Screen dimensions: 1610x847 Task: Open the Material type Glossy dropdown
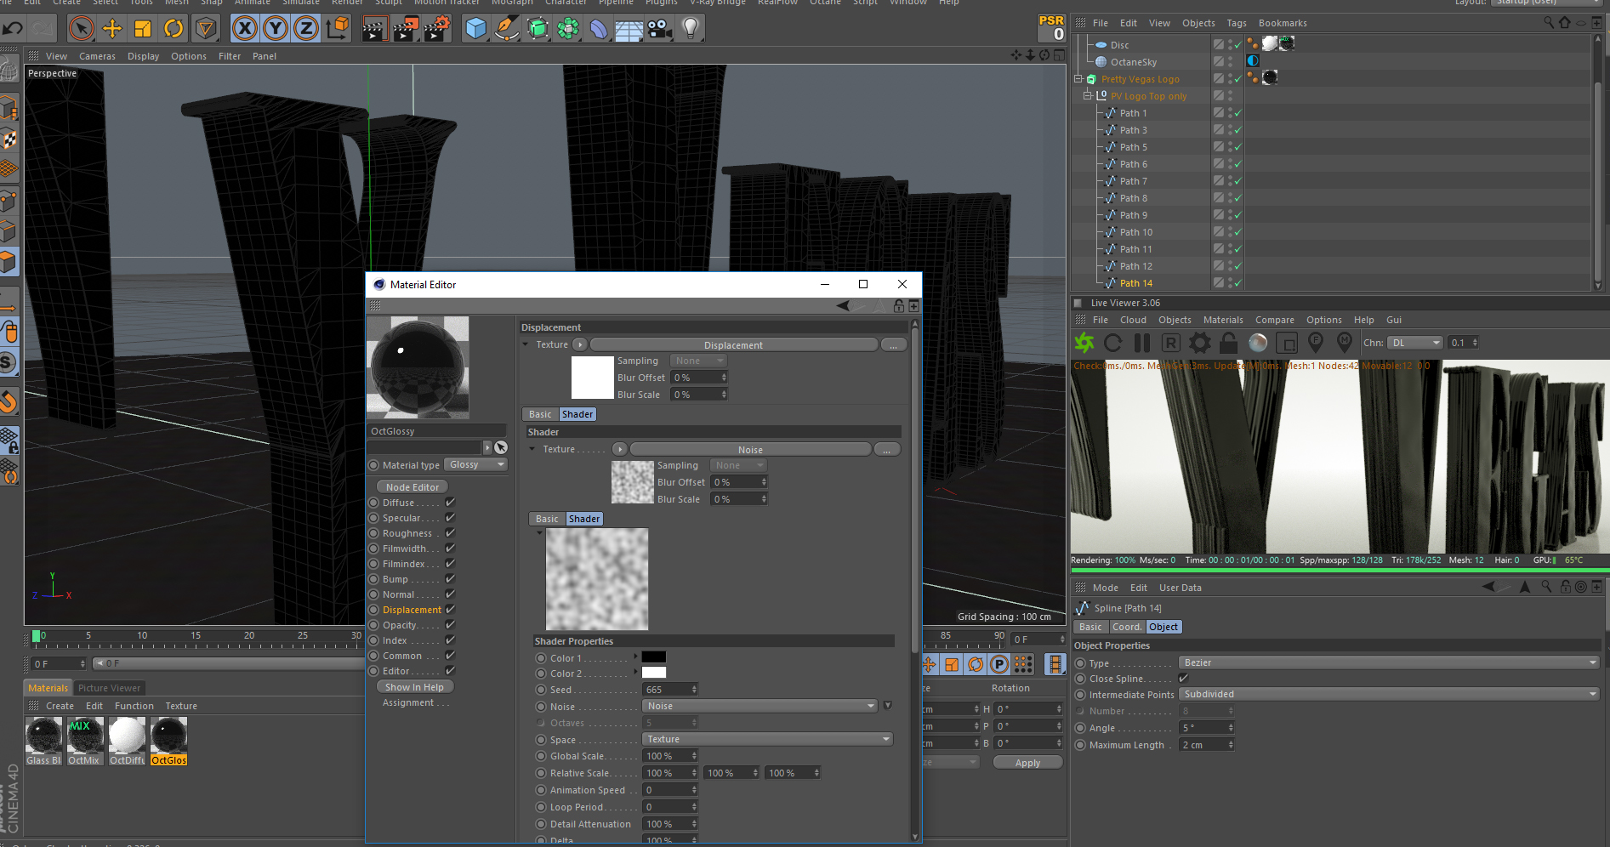476,465
